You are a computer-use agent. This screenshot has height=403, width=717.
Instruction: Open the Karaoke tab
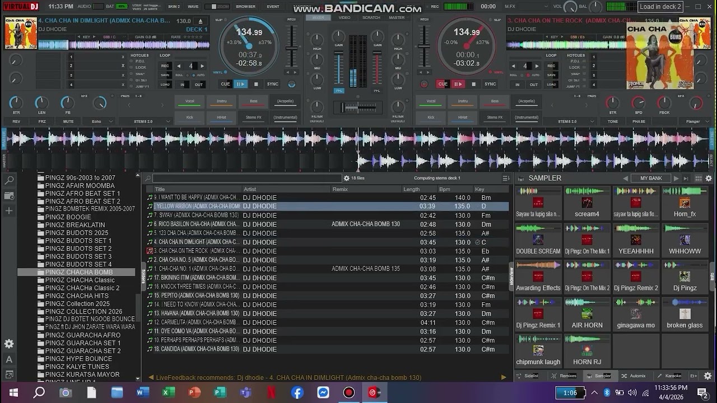click(669, 376)
